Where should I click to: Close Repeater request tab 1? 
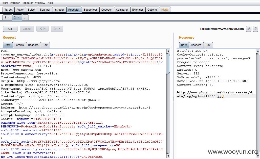pos(9,17)
